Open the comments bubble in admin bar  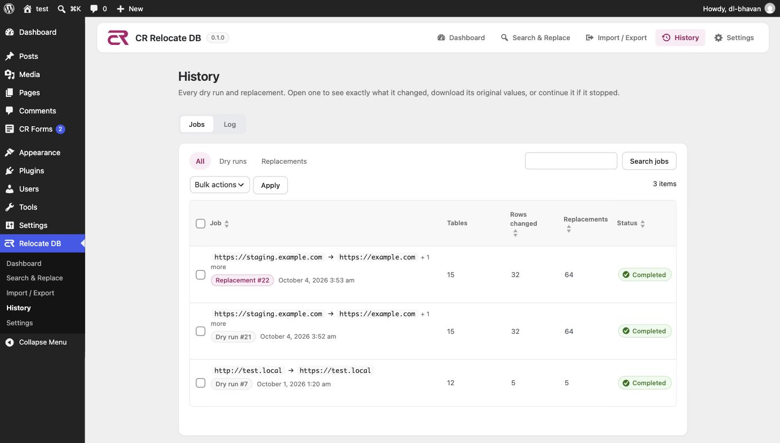(x=94, y=9)
